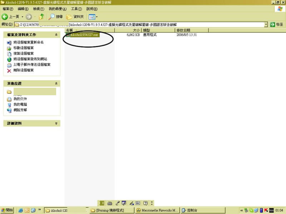This screenshot has height=214, width=286.
Task: Click the 01:04 taskbar clock
Action: (279, 210)
